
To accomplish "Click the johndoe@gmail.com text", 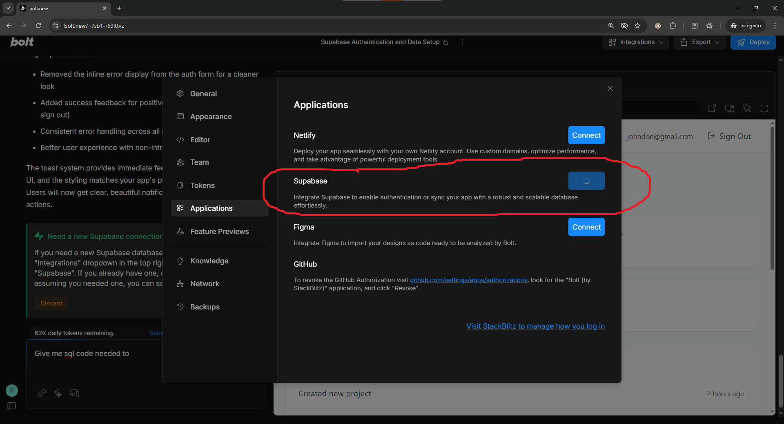I will (x=660, y=137).
